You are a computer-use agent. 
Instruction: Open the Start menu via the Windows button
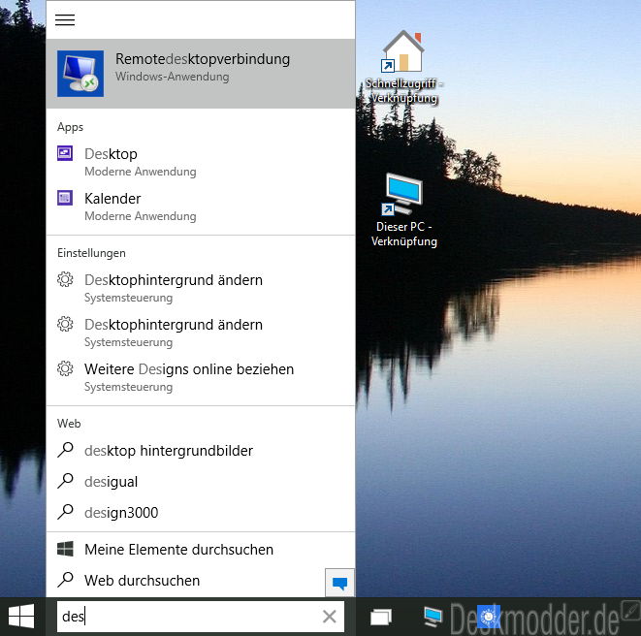tap(21, 617)
